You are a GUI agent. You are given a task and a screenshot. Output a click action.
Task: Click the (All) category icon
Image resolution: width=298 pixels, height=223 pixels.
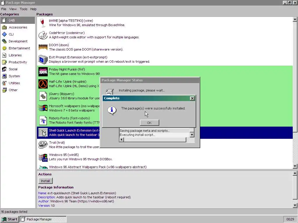(x=4, y=20)
